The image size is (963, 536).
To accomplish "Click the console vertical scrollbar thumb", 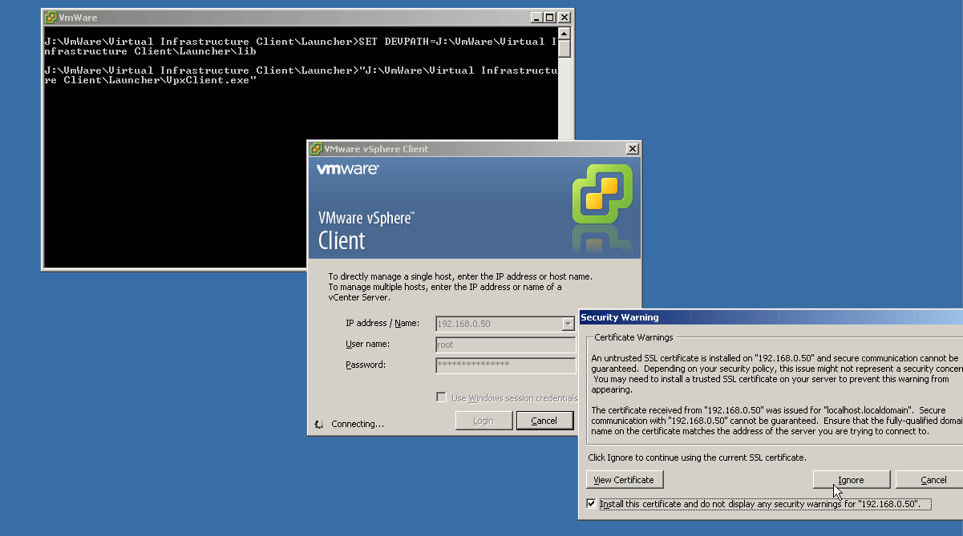I will pos(564,49).
